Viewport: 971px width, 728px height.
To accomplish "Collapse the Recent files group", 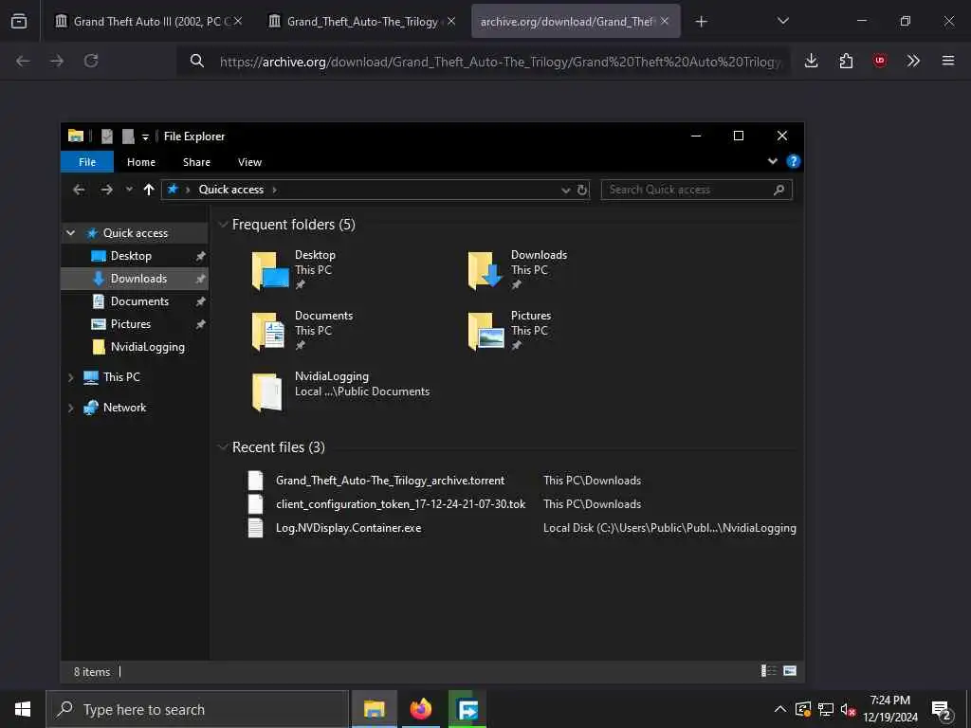I will coord(223,447).
